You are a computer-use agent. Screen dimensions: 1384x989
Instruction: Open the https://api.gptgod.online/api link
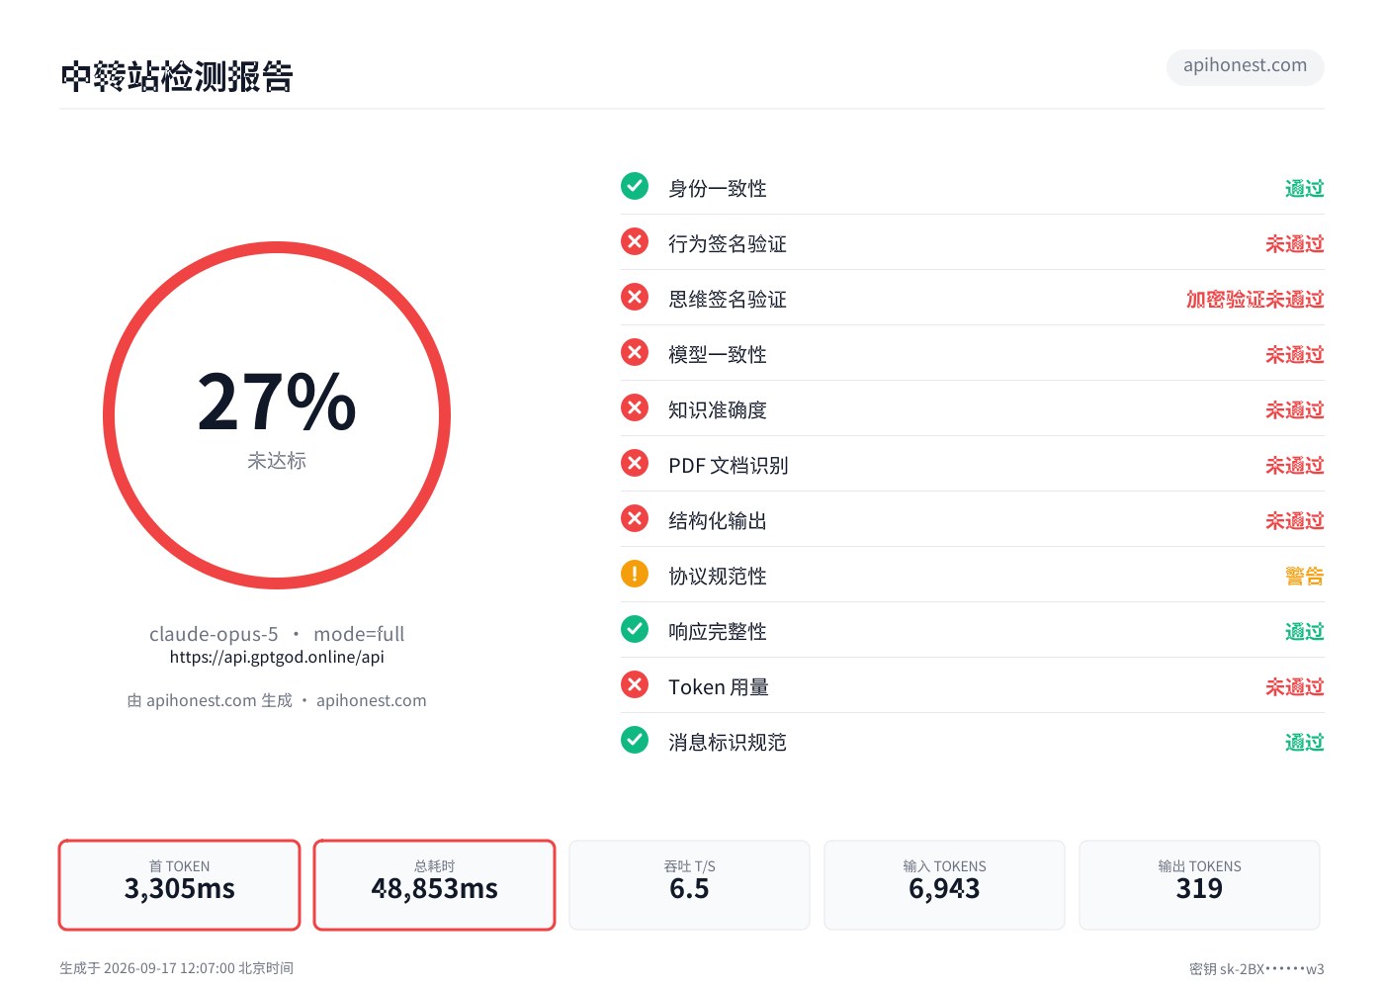(x=277, y=657)
